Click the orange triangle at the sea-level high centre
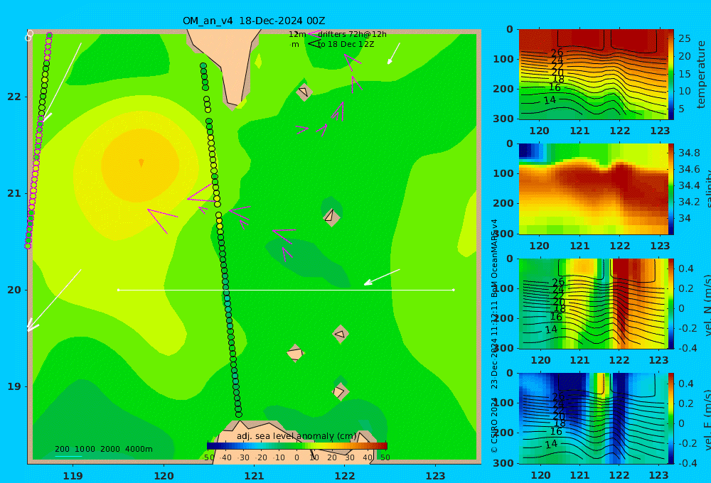The image size is (711, 483). [141, 163]
